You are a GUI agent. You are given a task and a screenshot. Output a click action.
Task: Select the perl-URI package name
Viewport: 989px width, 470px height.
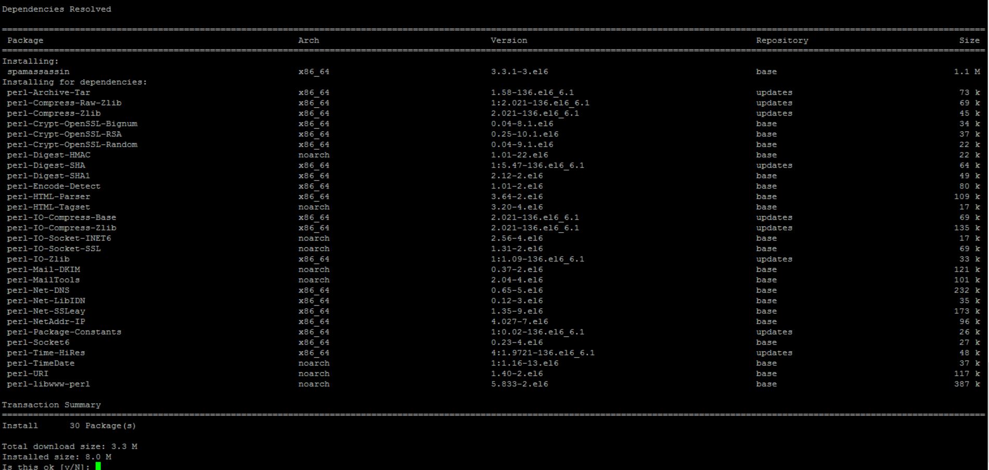pos(28,373)
